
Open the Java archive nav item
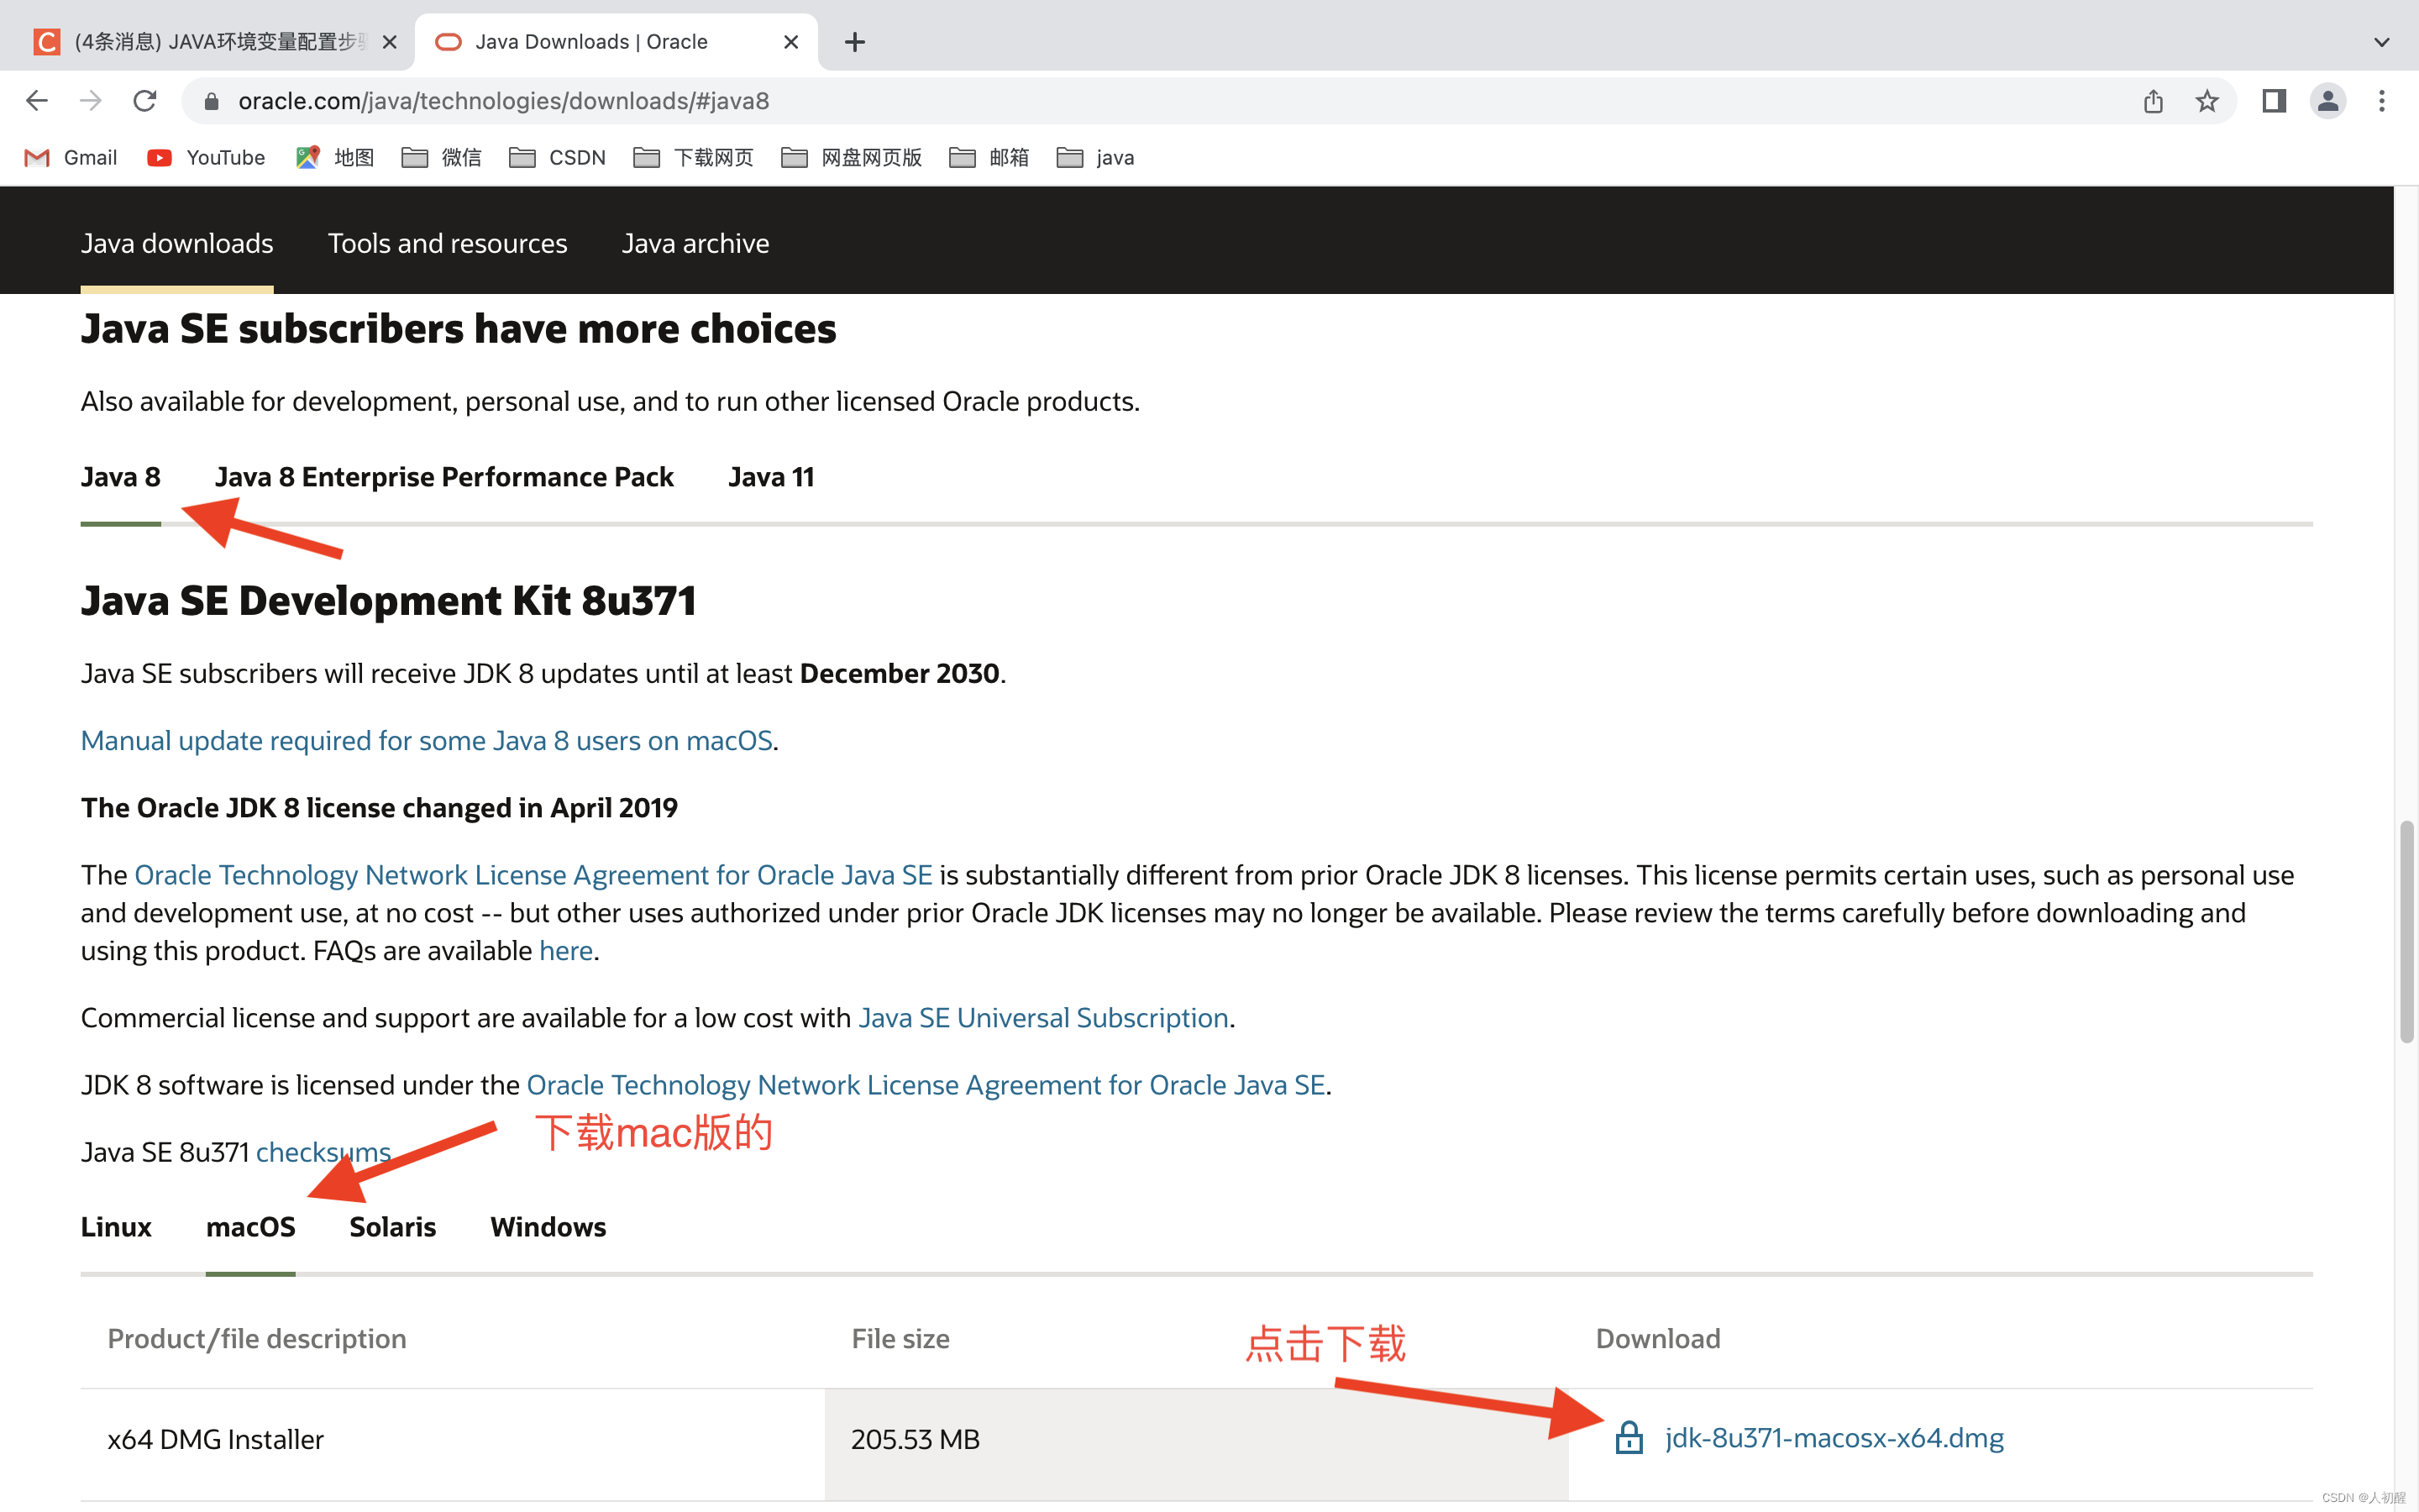[695, 243]
